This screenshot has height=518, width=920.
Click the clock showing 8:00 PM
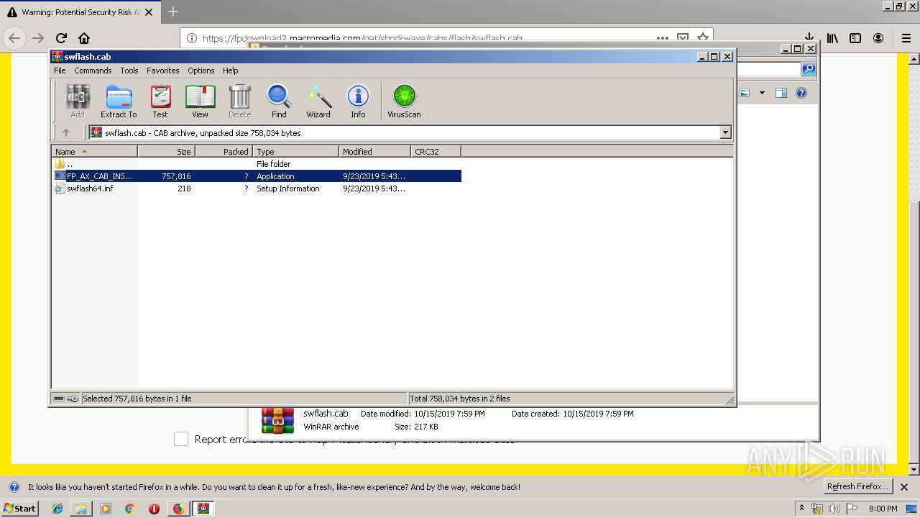pos(883,509)
